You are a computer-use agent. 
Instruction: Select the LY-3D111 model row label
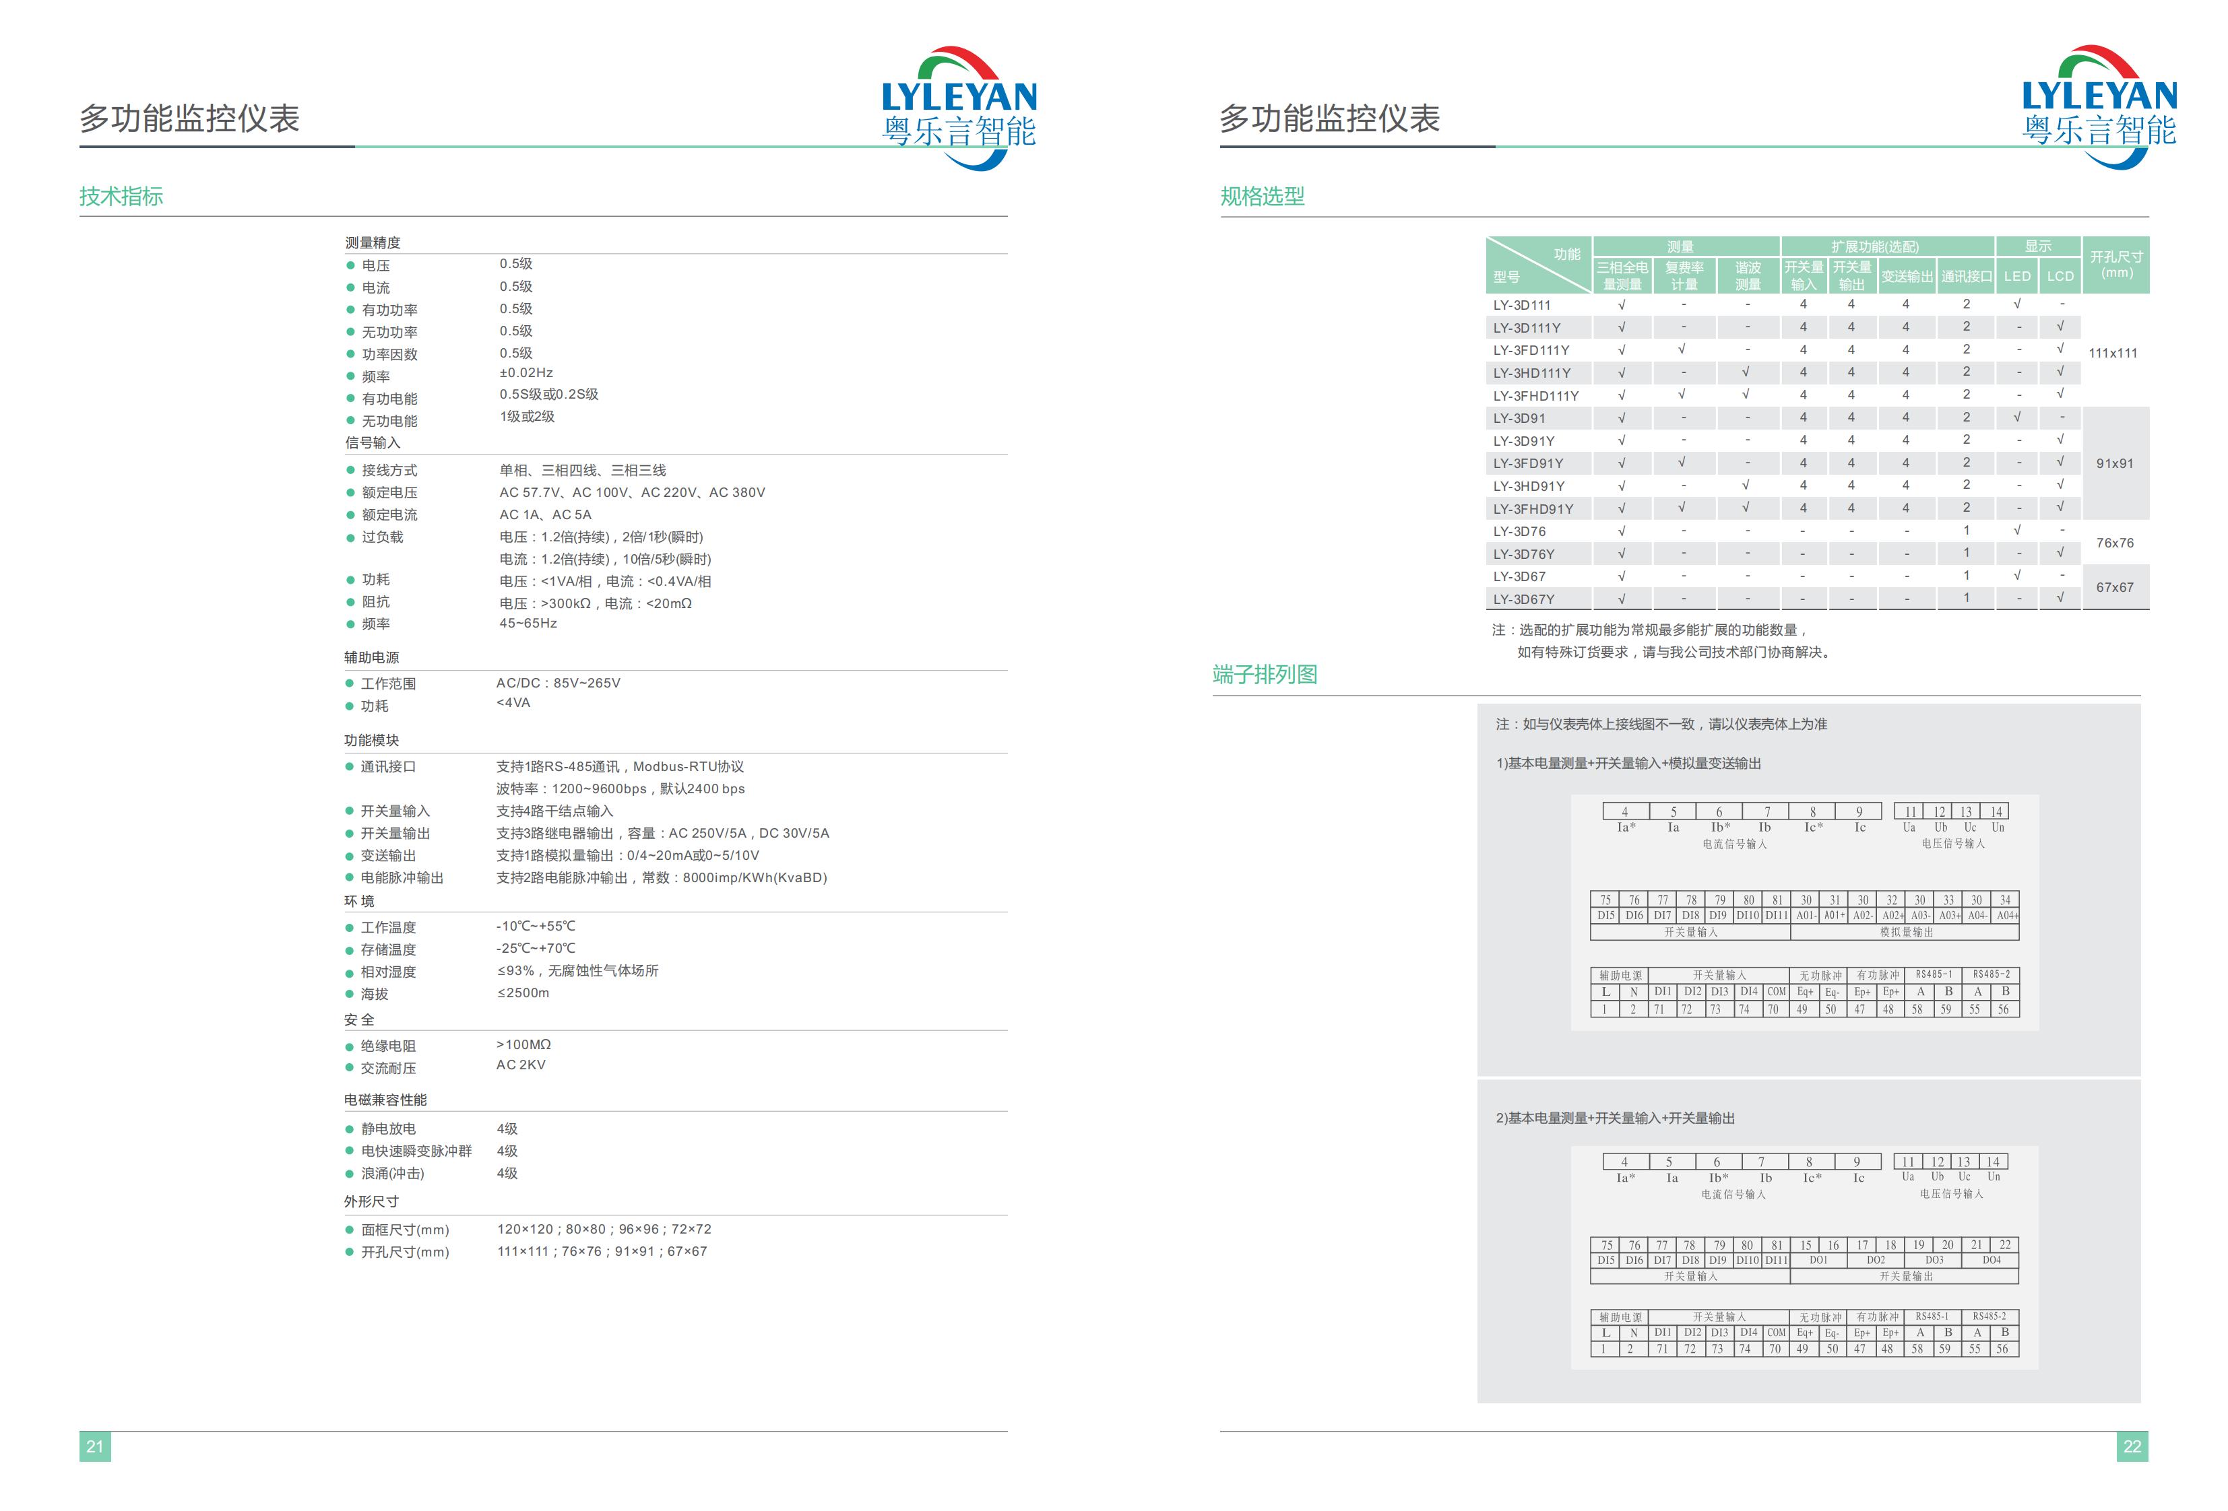[x=1521, y=304]
